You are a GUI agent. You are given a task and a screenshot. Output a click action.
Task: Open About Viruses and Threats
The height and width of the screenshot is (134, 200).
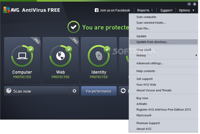pos(163,90)
